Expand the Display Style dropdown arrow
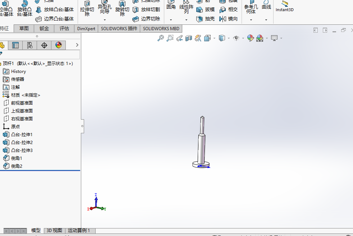353x236 pixels. pyautogui.click(x=229, y=38)
